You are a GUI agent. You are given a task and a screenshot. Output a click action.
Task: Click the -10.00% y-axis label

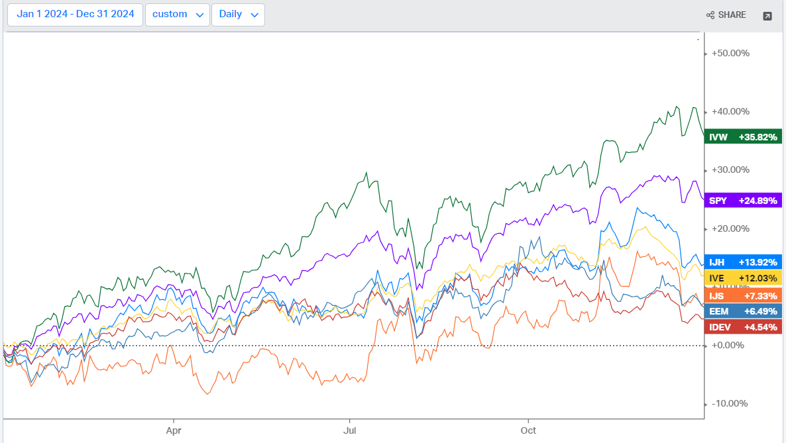point(729,403)
